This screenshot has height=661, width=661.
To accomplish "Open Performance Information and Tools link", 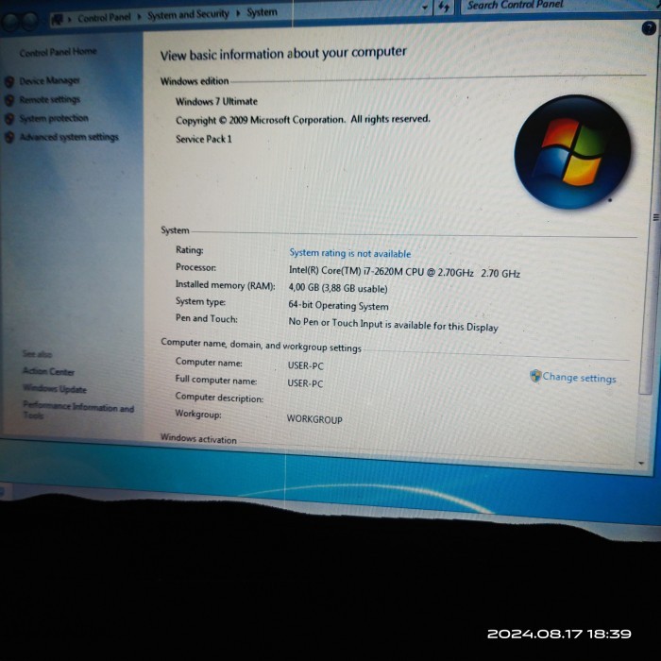I will [78, 410].
